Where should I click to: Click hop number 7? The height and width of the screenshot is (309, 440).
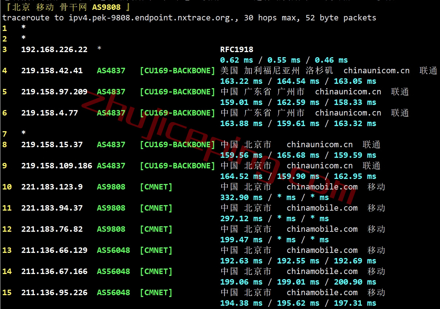pyautogui.click(x=4, y=134)
